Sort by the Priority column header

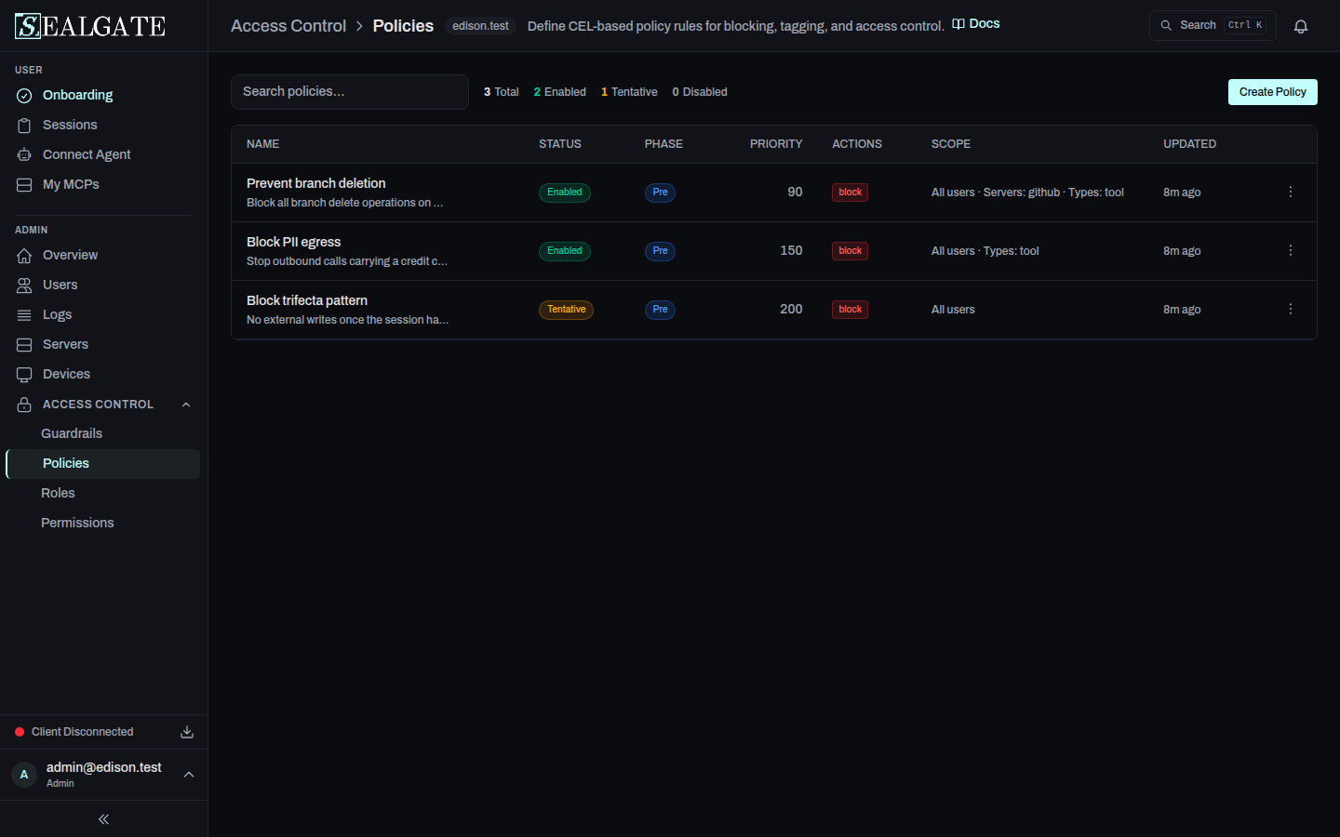coord(776,144)
